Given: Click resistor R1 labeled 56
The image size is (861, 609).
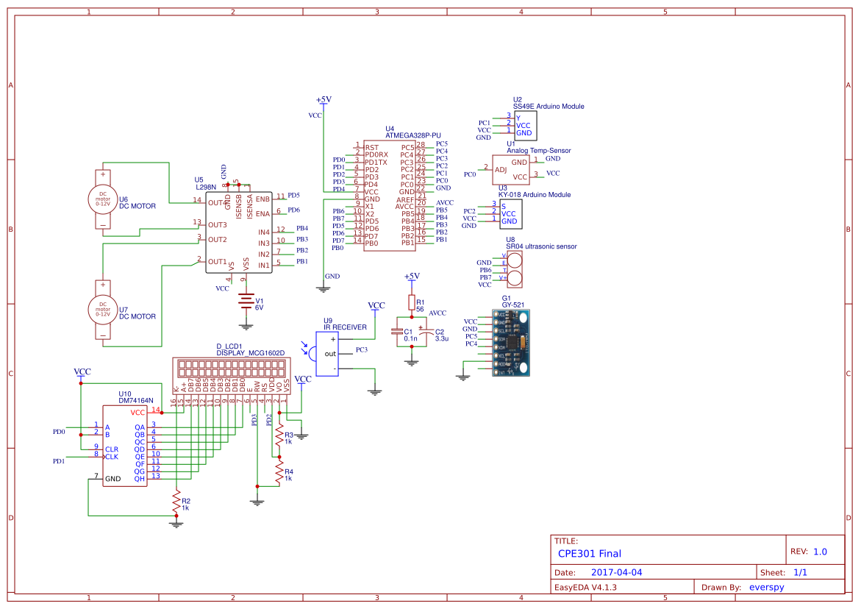Looking at the screenshot, I should 412,303.
